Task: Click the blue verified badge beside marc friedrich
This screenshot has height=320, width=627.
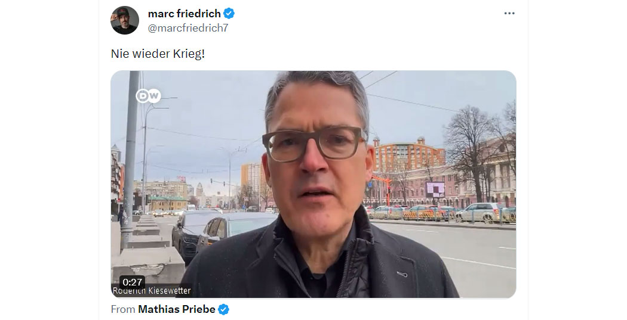Action: click(x=229, y=14)
